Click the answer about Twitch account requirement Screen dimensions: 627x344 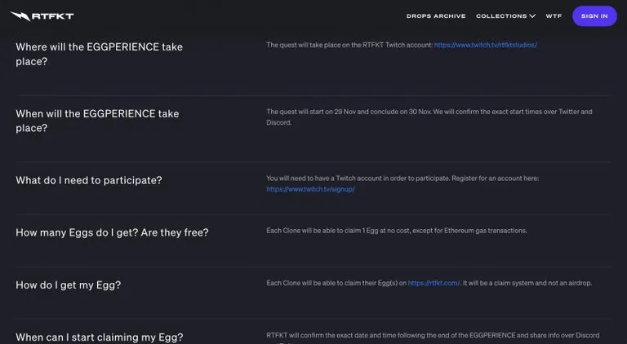(402, 183)
